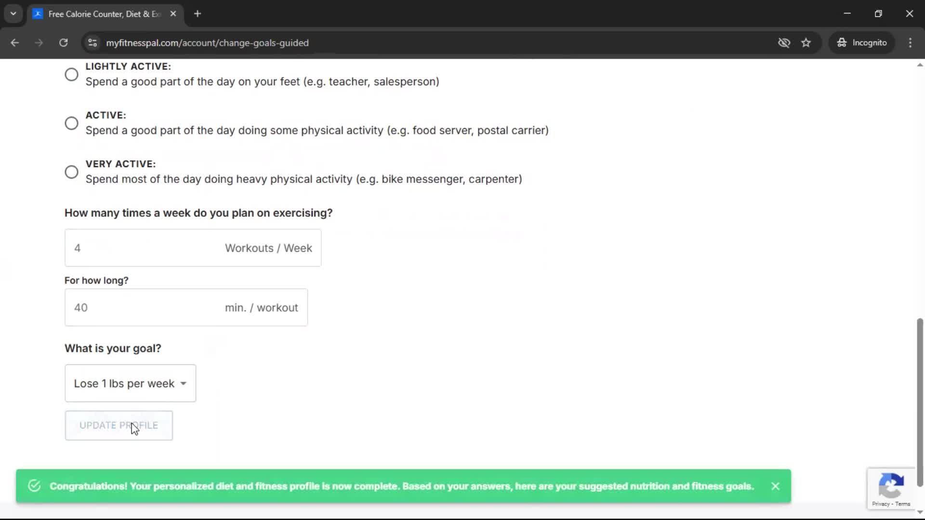Open the Incognito profile indicator
This screenshot has height=520, width=925.
(862, 42)
